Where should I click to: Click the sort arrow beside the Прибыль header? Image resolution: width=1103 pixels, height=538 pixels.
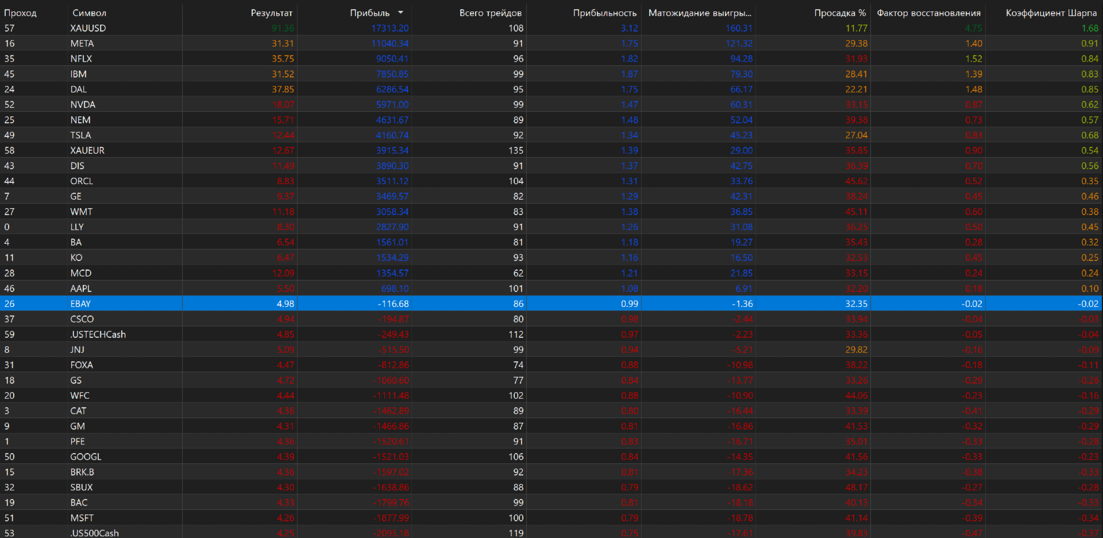click(400, 13)
